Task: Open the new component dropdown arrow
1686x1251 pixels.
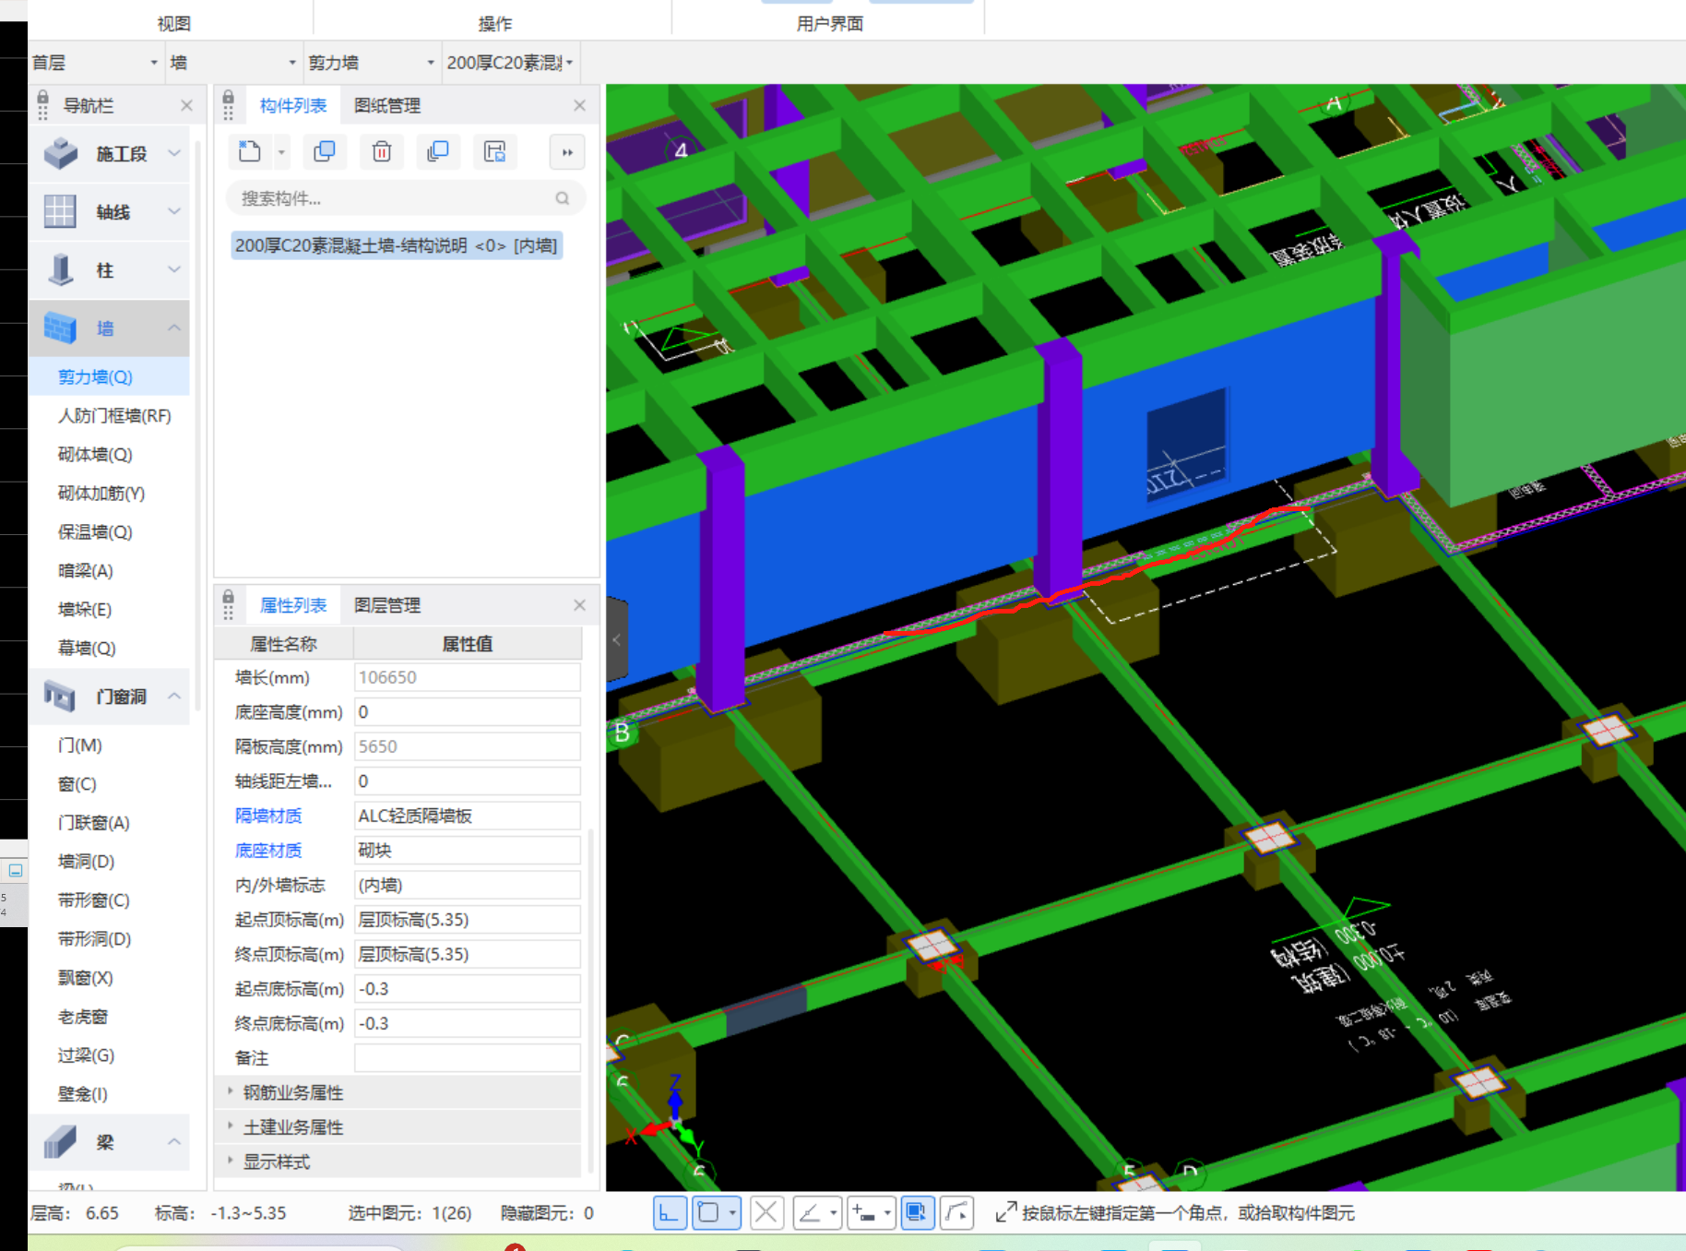Action: tap(281, 152)
